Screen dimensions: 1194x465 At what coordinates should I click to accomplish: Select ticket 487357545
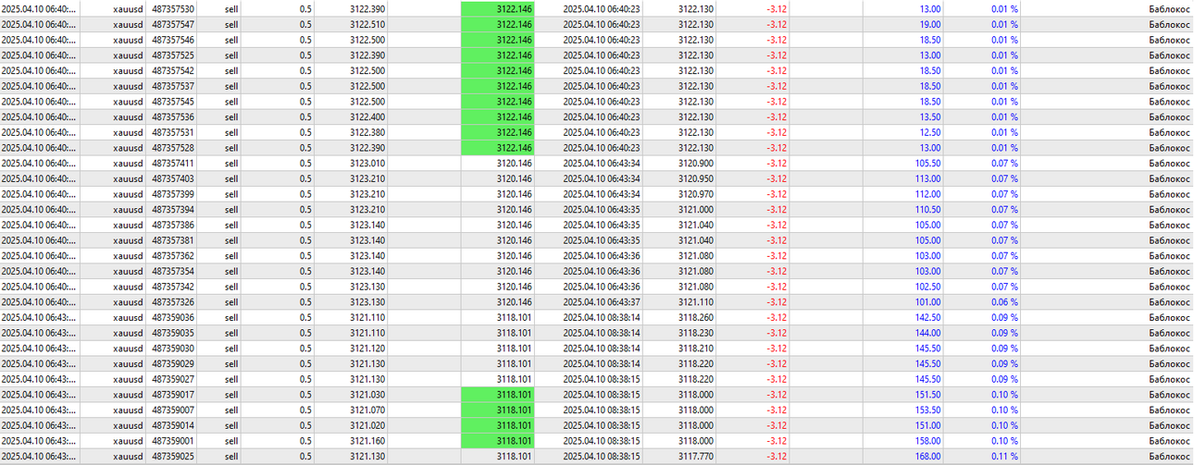point(173,101)
